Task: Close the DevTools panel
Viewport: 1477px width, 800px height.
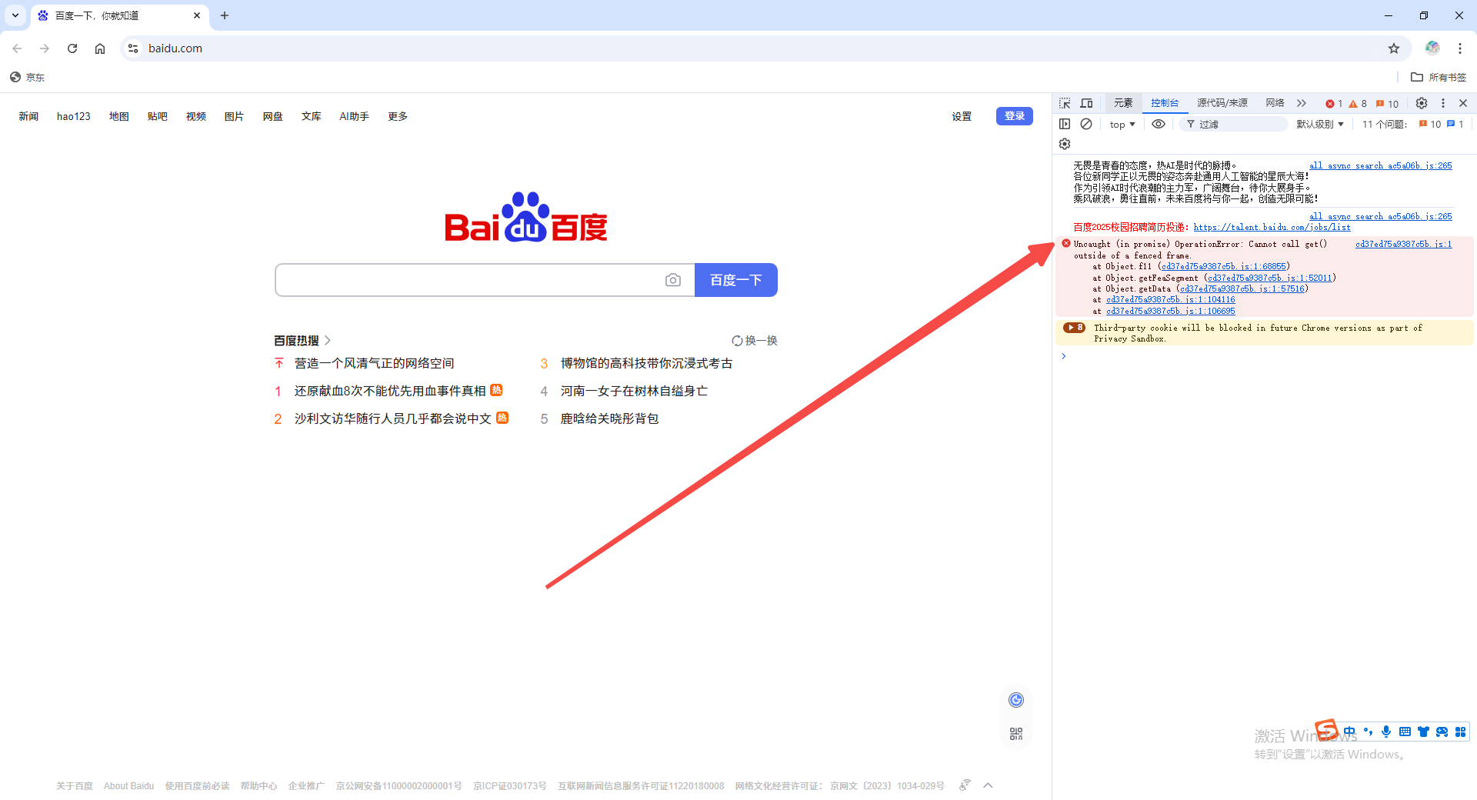Action: (1463, 103)
